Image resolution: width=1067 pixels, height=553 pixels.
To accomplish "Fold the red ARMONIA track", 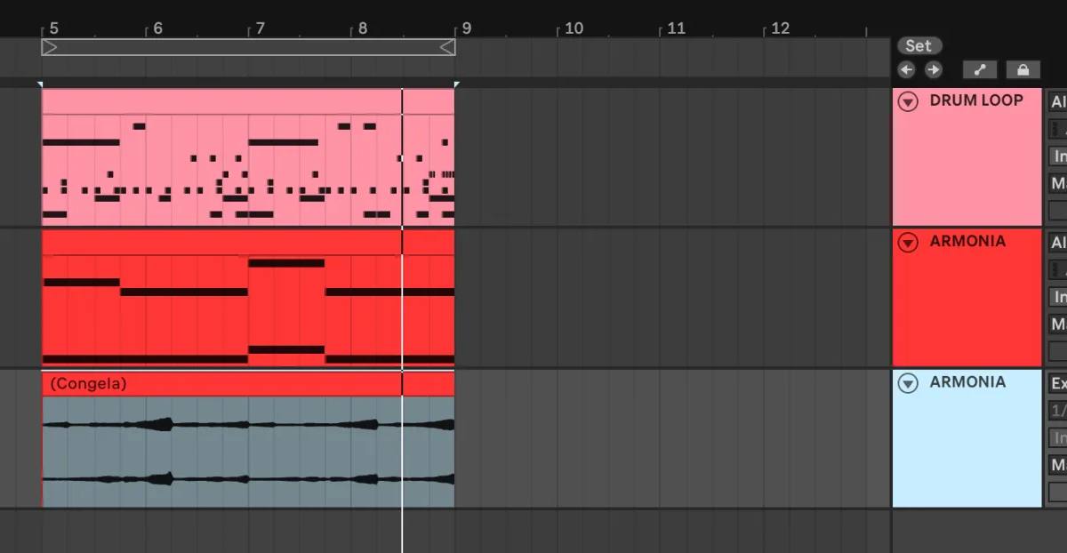I will click(907, 242).
